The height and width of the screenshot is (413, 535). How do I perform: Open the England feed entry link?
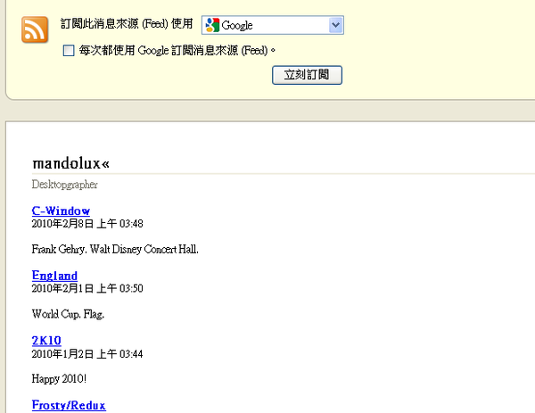[x=54, y=276]
